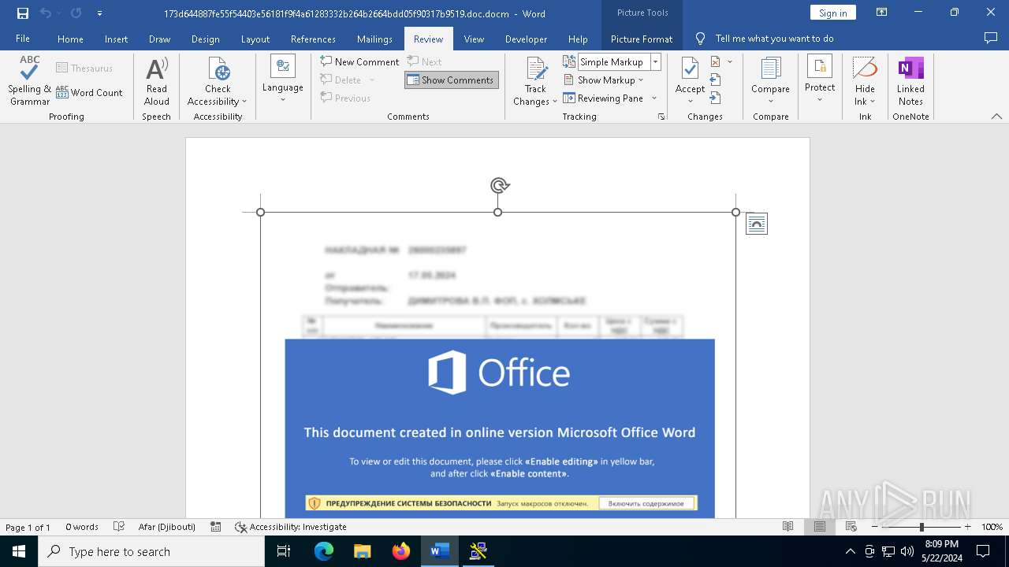The height and width of the screenshot is (567, 1009).
Task: Open File Explorer from taskbar
Action: tap(362, 551)
